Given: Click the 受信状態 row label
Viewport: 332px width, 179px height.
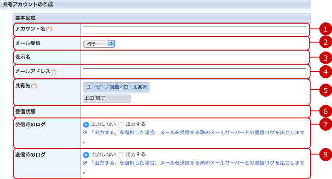Looking at the screenshot, I should coord(25,112).
